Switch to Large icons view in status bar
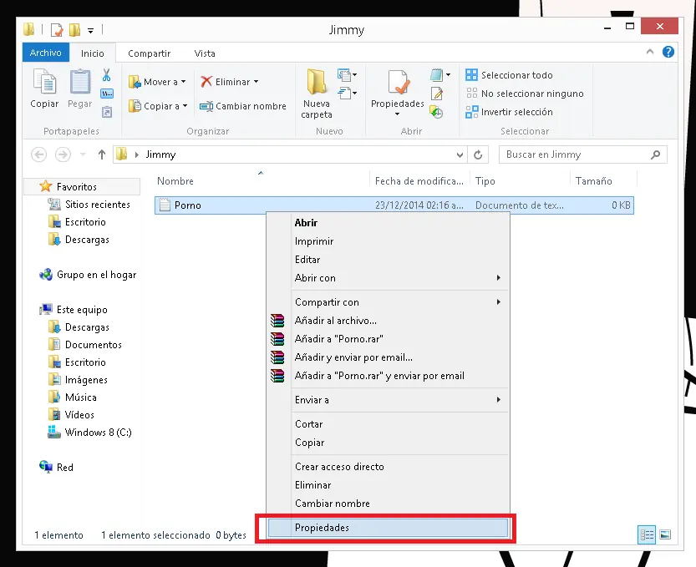 tap(665, 534)
